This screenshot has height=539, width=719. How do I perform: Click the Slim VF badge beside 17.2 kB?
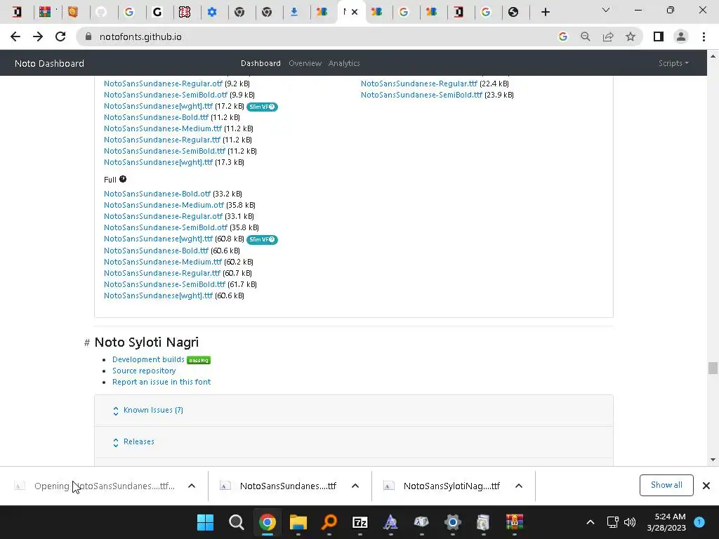click(262, 107)
